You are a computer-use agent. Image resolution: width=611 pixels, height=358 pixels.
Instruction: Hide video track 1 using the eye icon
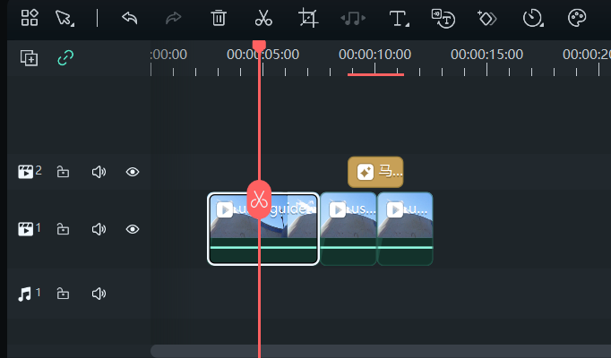pyautogui.click(x=133, y=229)
